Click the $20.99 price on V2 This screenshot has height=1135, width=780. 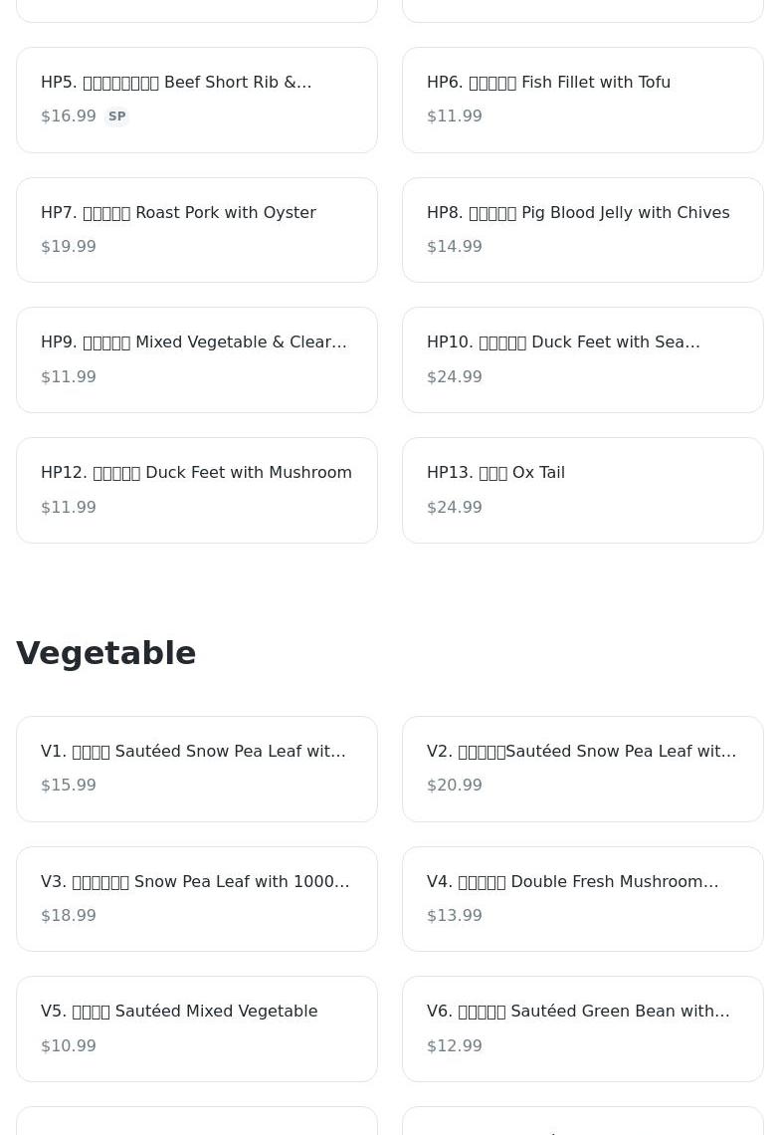tap(455, 786)
